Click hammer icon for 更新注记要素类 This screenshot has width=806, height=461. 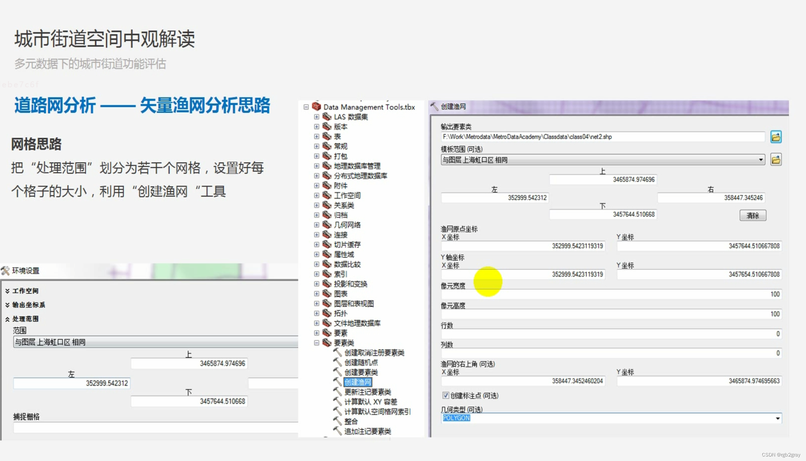(x=337, y=392)
